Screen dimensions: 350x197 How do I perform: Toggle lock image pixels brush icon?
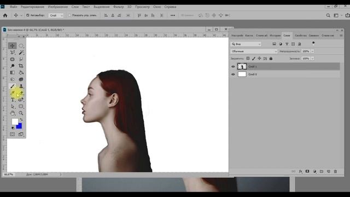coord(254,59)
